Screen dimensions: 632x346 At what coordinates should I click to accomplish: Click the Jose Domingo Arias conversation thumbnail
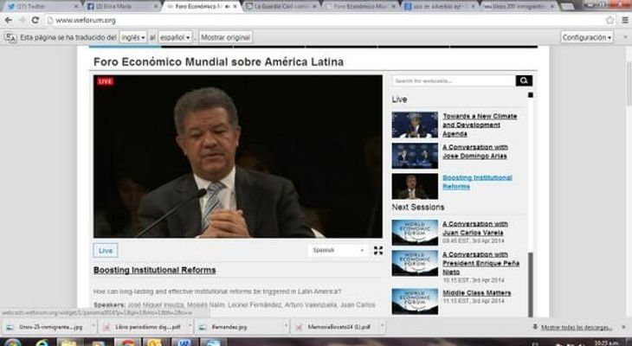pos(415,156)
